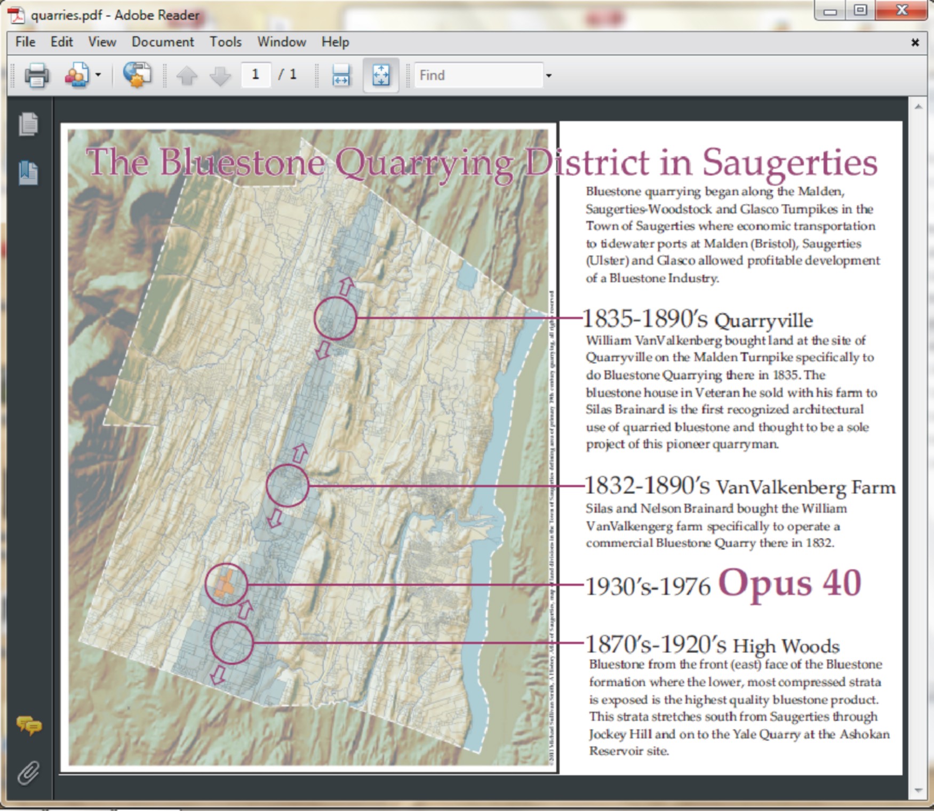Viewport: 934px width, 811px height.
Task: Toggle fit one full page view
Action: click(x=380, y=75)
